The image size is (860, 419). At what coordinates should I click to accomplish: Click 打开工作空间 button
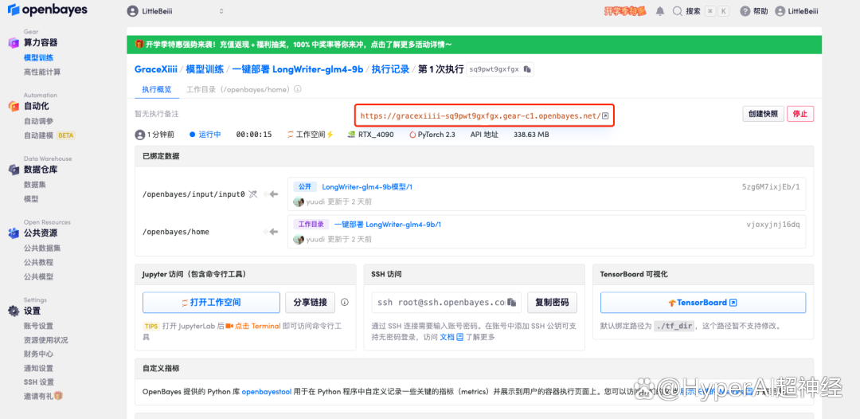(211, 302)
